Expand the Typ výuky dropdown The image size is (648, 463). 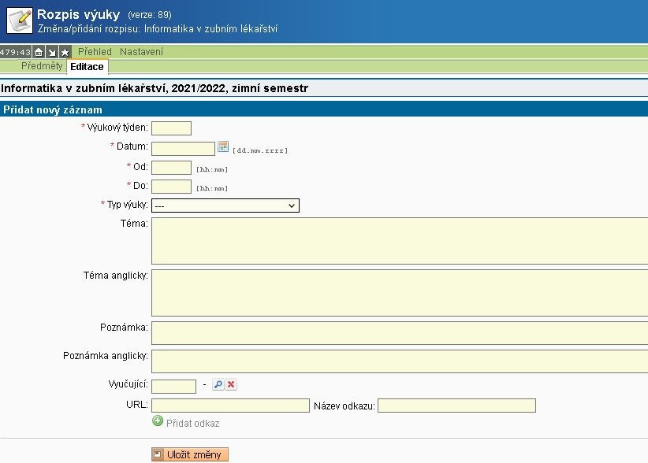[x=225, y=206]
